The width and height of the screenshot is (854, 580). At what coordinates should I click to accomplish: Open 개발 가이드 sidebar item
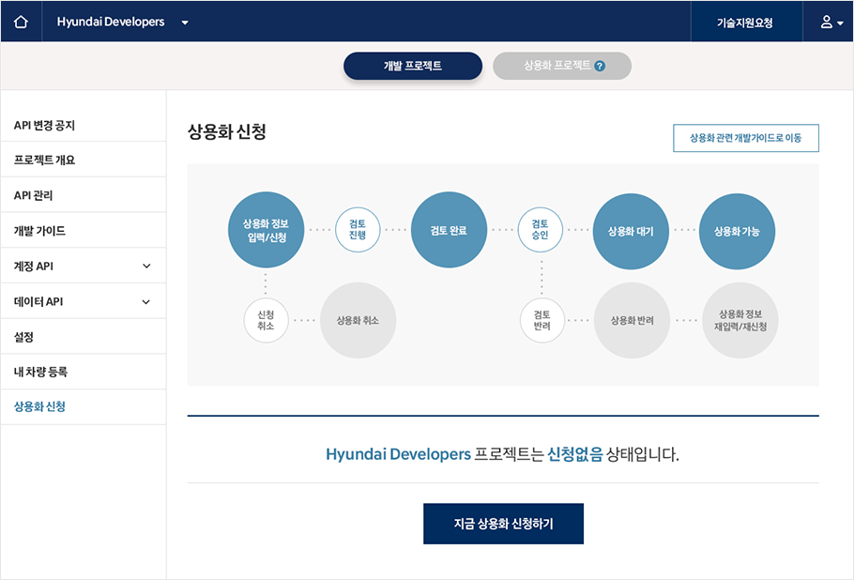pyautogui.click(x=84, y=230)
